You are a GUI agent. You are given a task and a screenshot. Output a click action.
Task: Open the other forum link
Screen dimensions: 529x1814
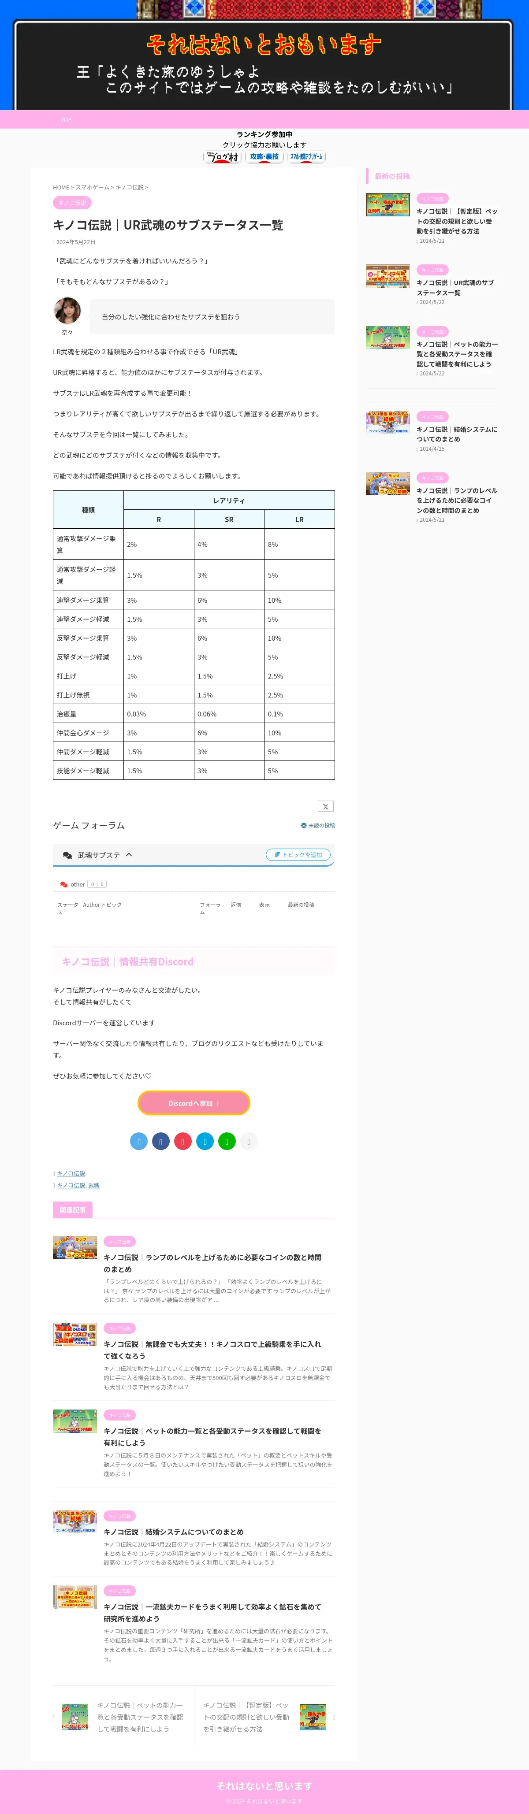pos(78,884)
